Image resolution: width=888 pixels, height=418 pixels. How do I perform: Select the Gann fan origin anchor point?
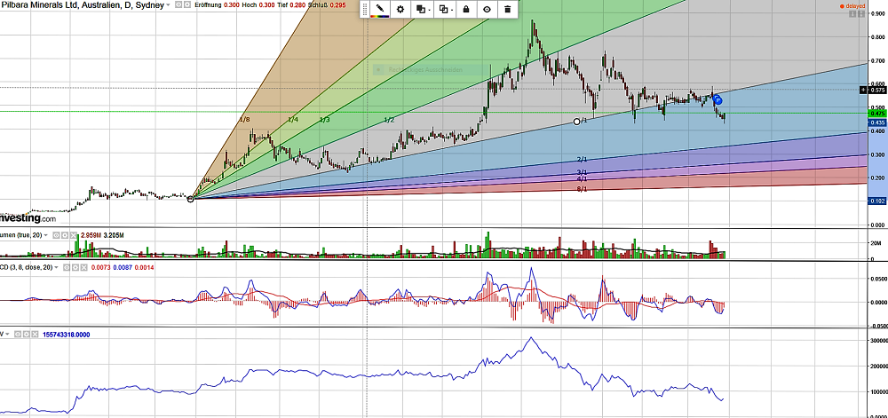[x=190, y=199]
